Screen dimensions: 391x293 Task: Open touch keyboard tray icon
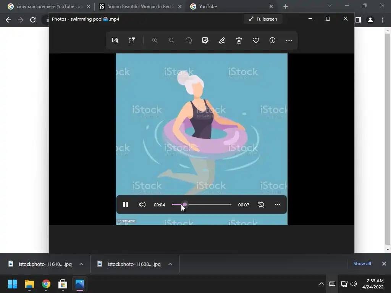tap(332, 284)
